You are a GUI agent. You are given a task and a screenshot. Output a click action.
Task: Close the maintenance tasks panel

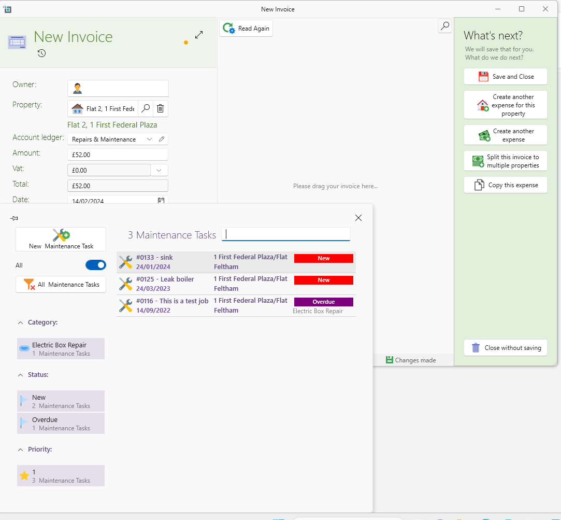pyautogui.click(x=358, y=218)
